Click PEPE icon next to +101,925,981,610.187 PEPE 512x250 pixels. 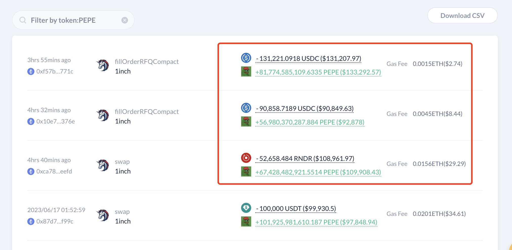(x=246, y=221)
